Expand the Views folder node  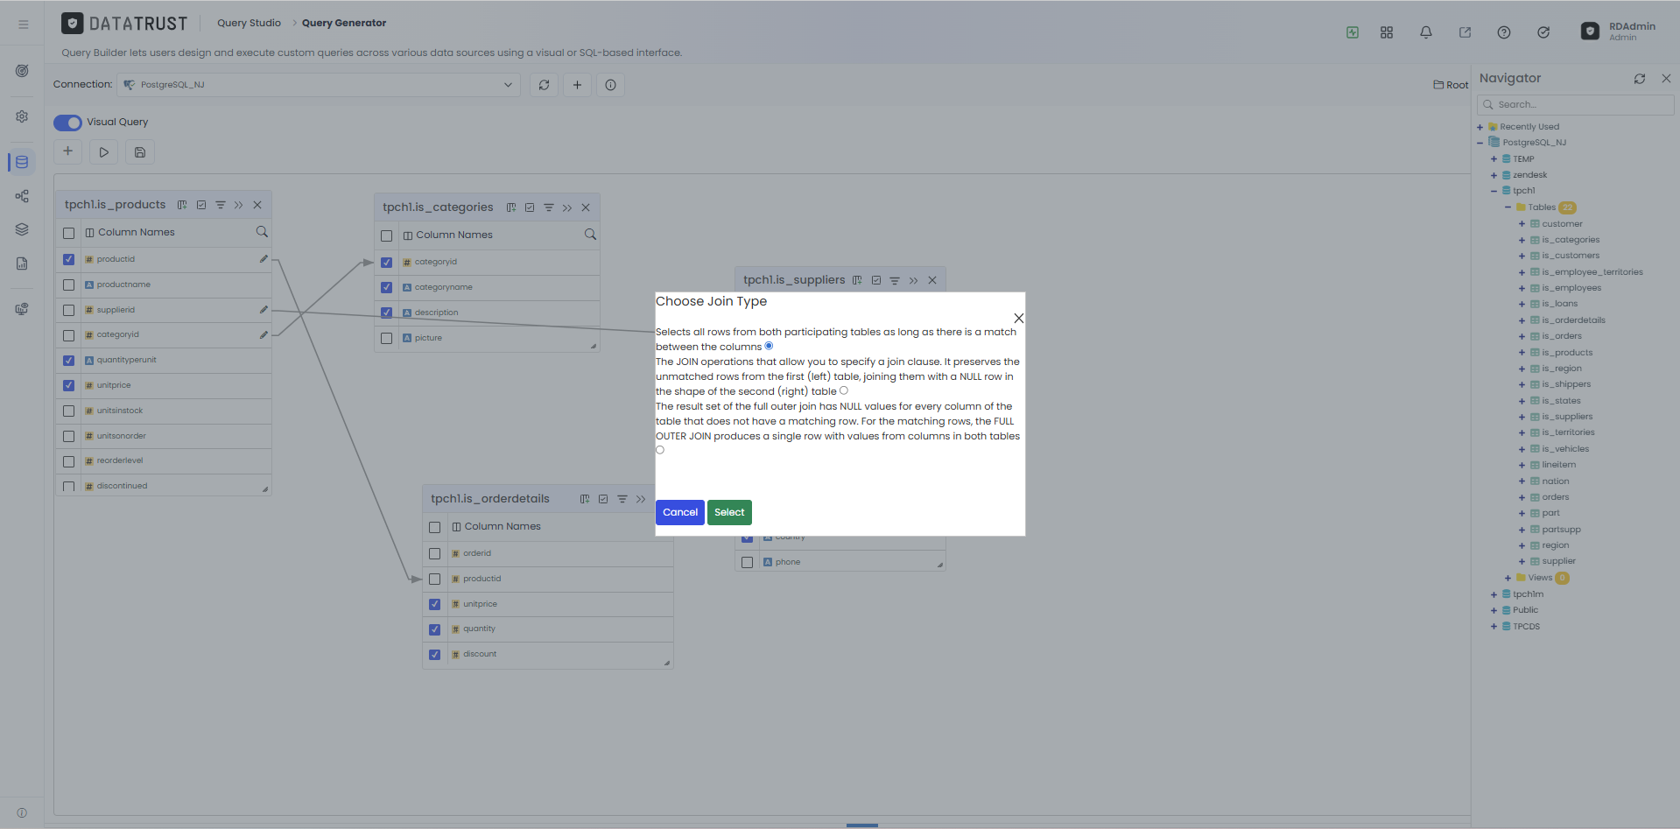(x=1508, y=578)
